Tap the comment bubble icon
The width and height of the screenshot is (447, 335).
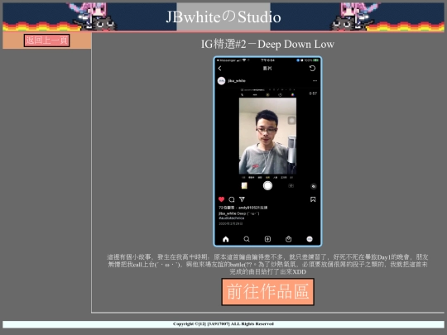[x=232, y=199]
